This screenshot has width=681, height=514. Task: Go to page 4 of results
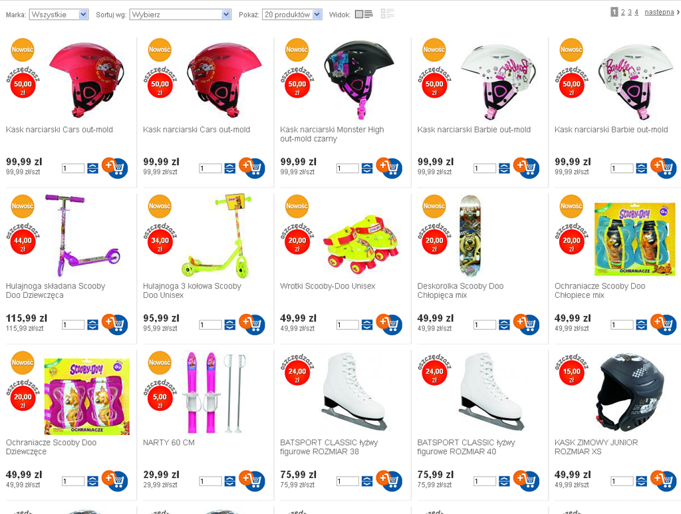[x=636, y=12]
